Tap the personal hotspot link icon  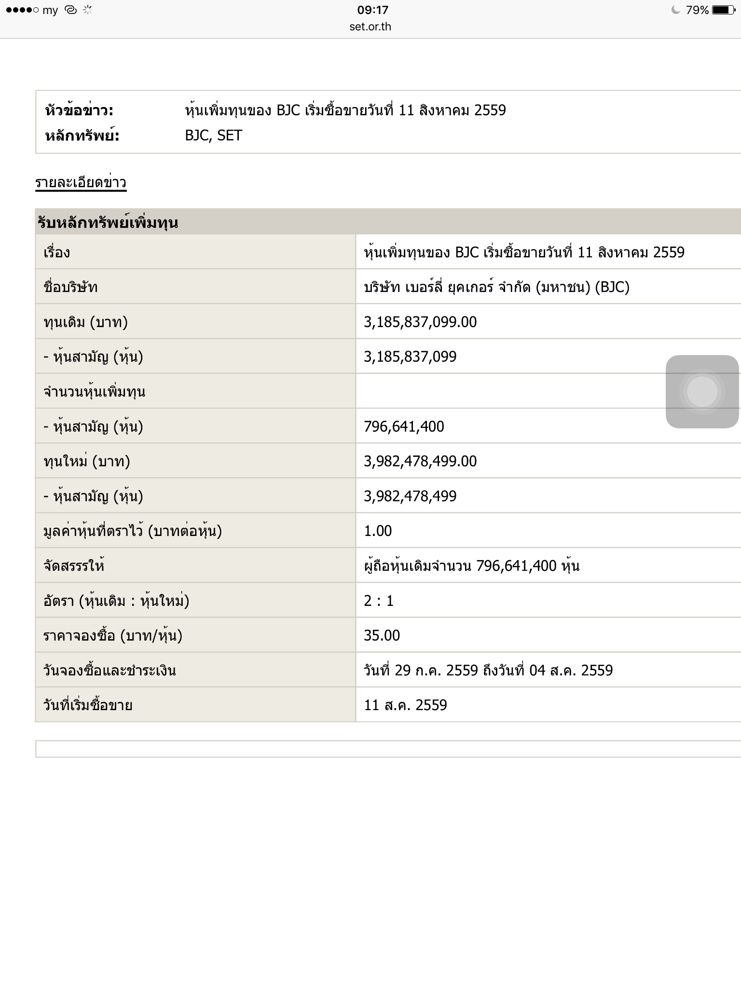pos(70,10)
